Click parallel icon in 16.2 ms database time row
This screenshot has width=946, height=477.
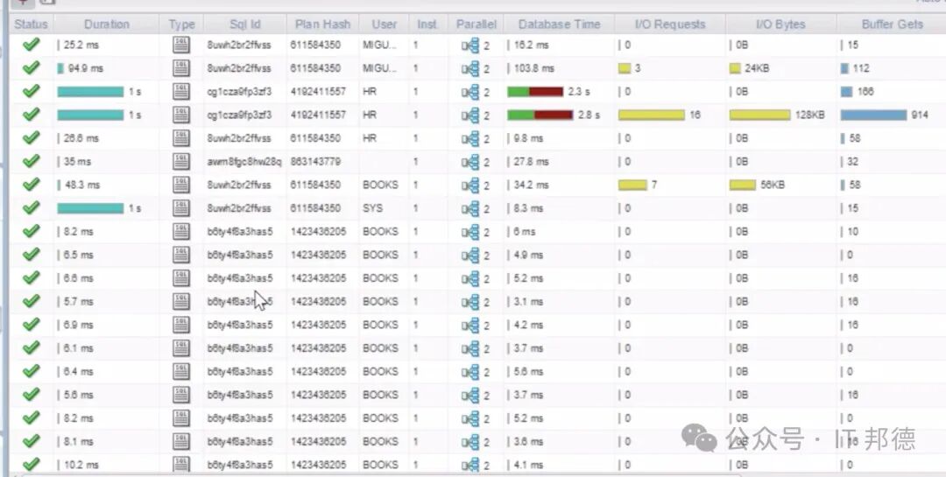click(x=470, y=46)
